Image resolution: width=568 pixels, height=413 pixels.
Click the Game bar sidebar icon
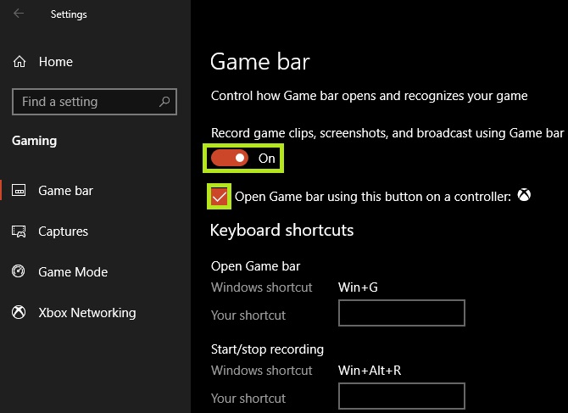click(x=19, y=190)
